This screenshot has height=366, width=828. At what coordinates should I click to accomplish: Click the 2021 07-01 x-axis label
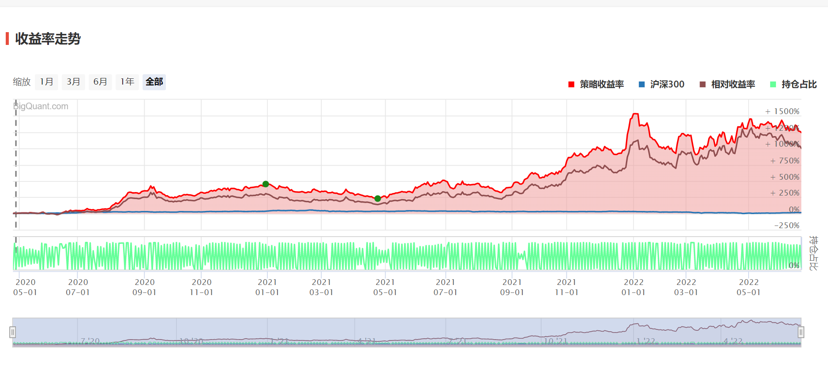pos(446,287)
